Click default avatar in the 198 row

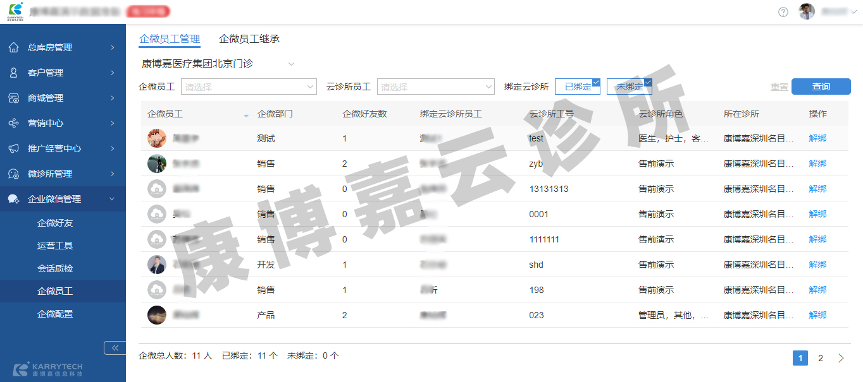pyautogui.click(x=157, y=290)
